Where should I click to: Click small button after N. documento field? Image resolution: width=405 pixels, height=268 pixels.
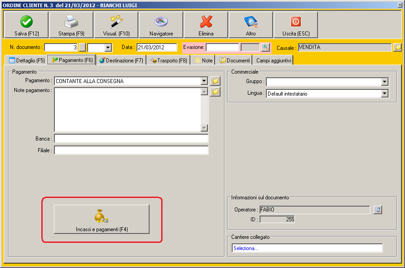(83, 48)
